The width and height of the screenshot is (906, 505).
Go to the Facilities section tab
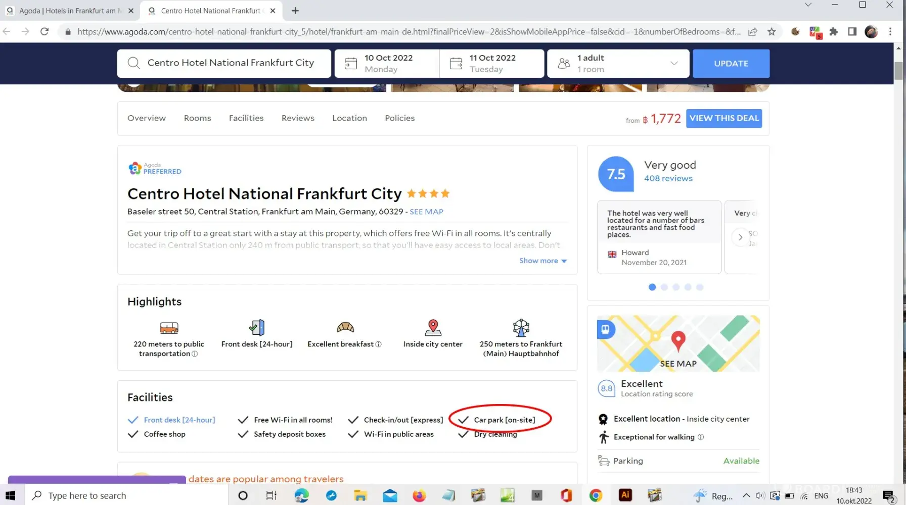(246, 118)
